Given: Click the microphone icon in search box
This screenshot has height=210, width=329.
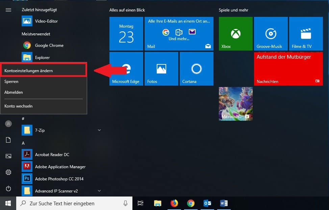Looking at the screenshot, I should [125, 203].
